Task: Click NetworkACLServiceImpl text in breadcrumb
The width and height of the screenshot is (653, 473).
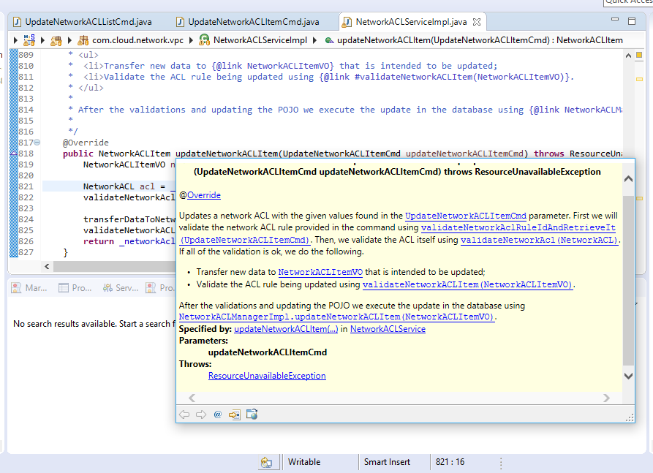Action: tap(260, 40)
